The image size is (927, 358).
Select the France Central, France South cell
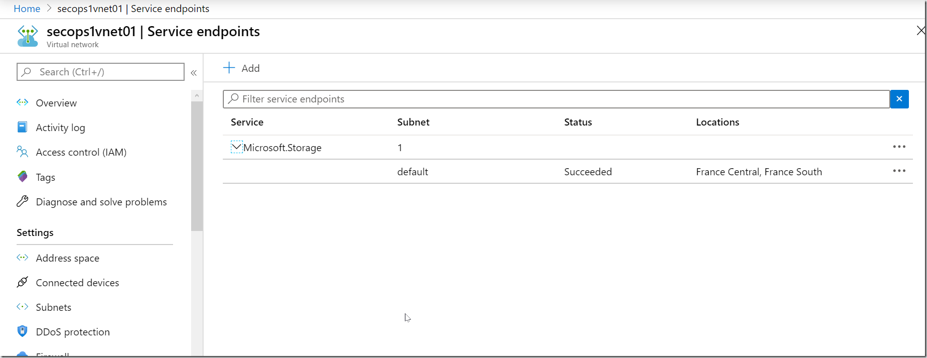click(x=759, y=172)
